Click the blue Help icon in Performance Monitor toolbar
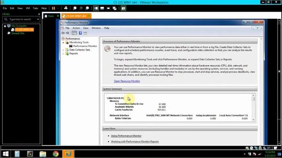This screenshot has height=158, width=282. coord(80,33)
